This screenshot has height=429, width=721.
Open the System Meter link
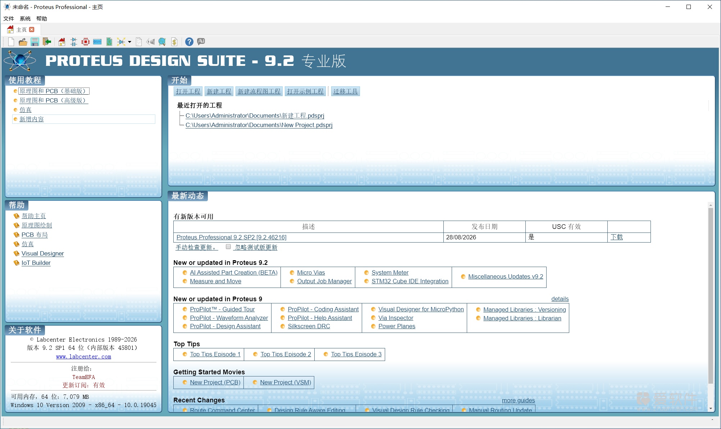point(390,272)
